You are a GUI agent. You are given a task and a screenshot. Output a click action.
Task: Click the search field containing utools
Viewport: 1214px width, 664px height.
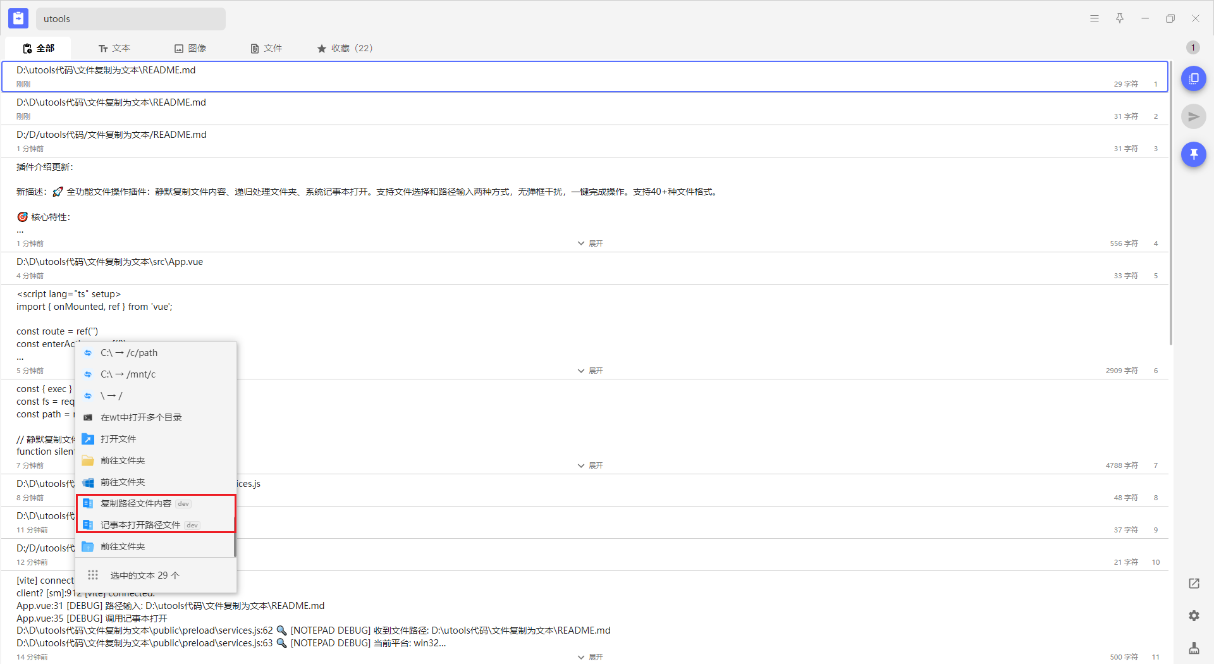pos(130,19)
